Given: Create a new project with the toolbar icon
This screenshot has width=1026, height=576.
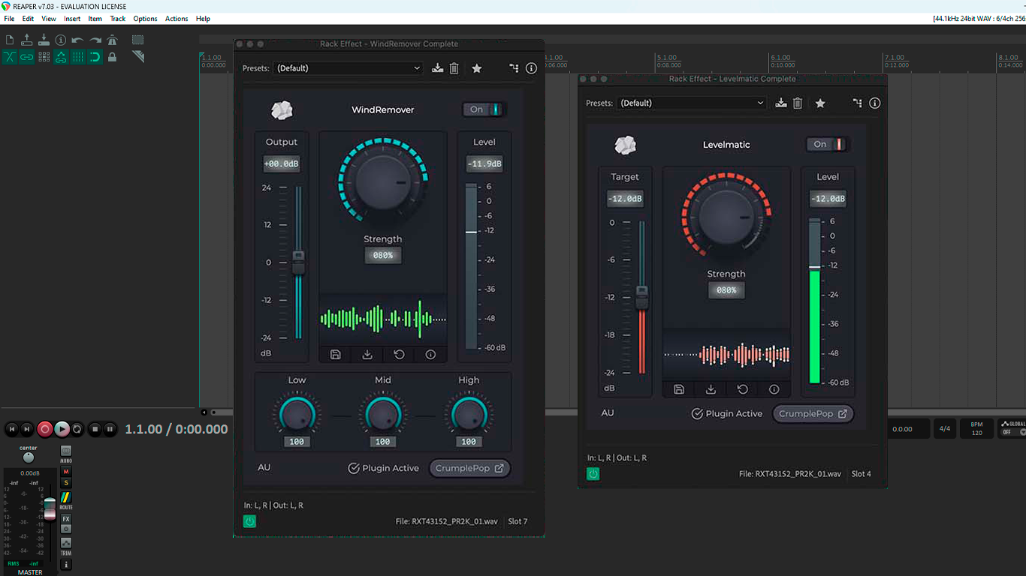Looking at the screenshot, I should [10, 40].
